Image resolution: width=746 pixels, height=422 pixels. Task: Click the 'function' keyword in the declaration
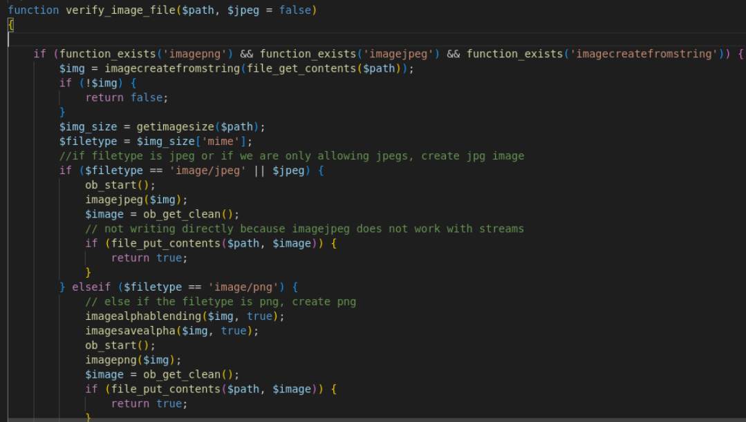pos(33,10)
